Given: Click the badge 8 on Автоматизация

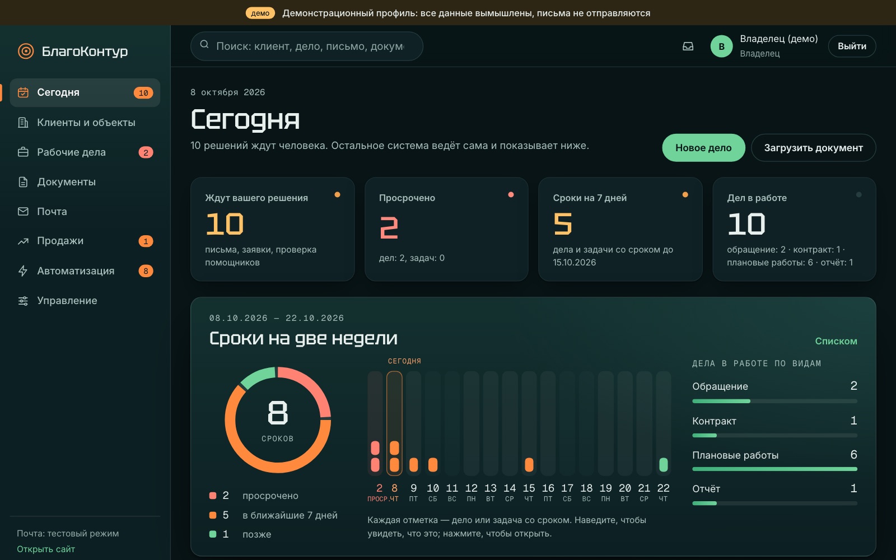Looking at the screenshot, I should (146, 271).
